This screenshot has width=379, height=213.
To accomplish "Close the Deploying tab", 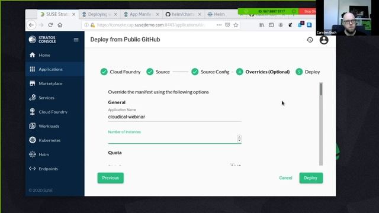I will pos(115,14).
